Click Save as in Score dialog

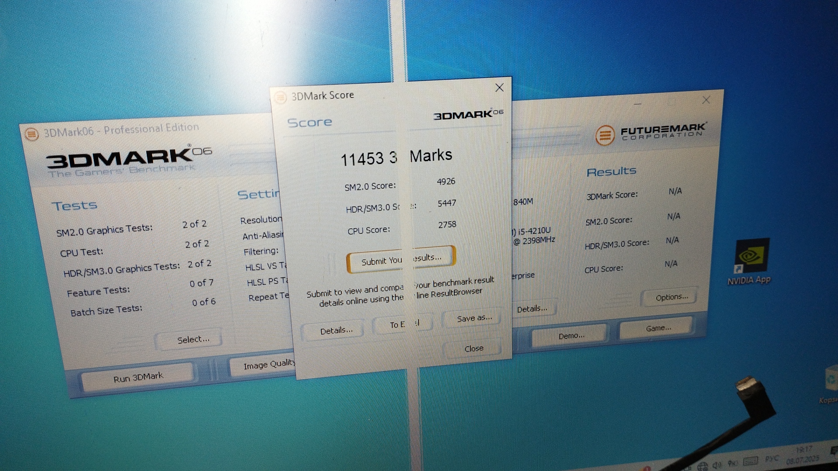coord(474,318)
